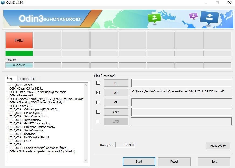Click the "File analysis.." log line
Image resolution: width=235 pixels, height=168 pixels.
pyautogui.click(x=25, y=113)
